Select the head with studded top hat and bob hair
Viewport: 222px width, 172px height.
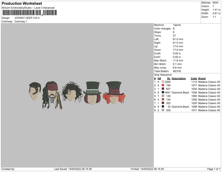[92, 93]
